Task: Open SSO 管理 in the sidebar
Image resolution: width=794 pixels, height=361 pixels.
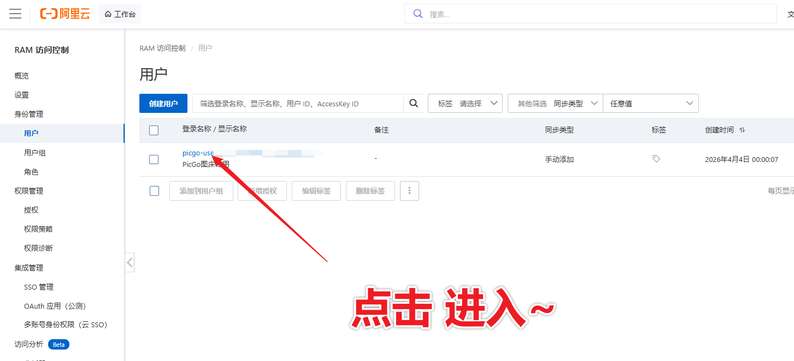Action: pyautogui.click(x=39, y=287)
